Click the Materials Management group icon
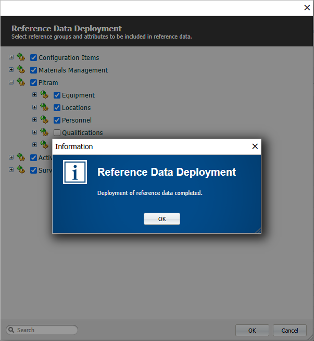This screenshot has width=314, height=341. pos(21,70)
